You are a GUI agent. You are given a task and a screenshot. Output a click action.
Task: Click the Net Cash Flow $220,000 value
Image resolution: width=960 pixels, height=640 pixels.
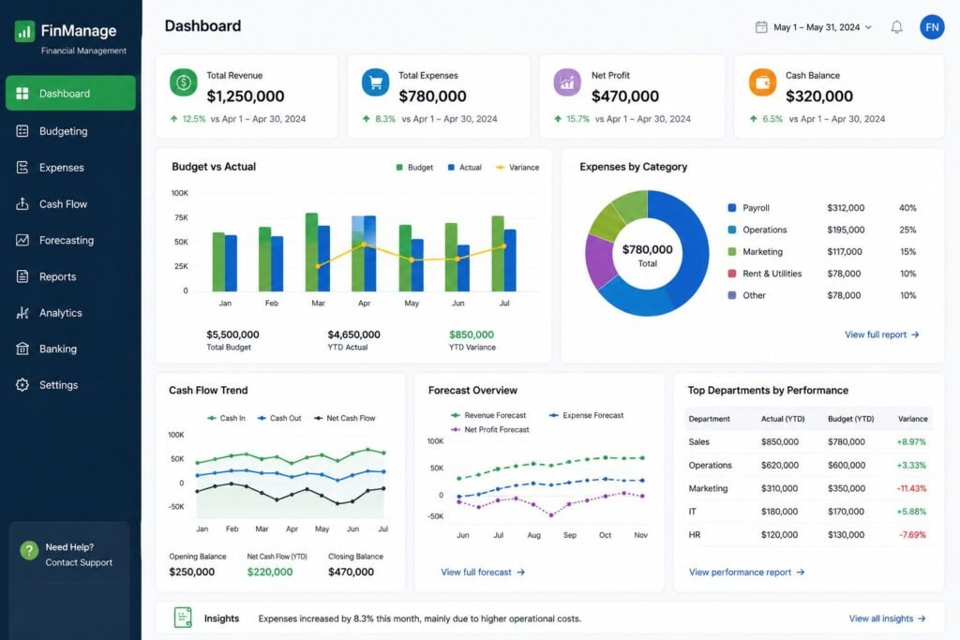[x=270, y=573]
